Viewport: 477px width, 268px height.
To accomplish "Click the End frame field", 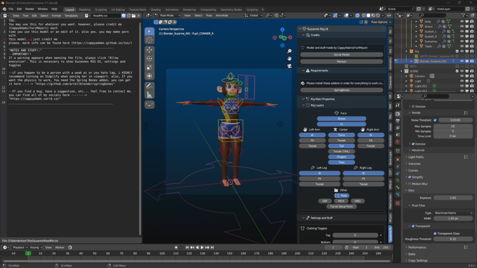I will pos(382,247).
